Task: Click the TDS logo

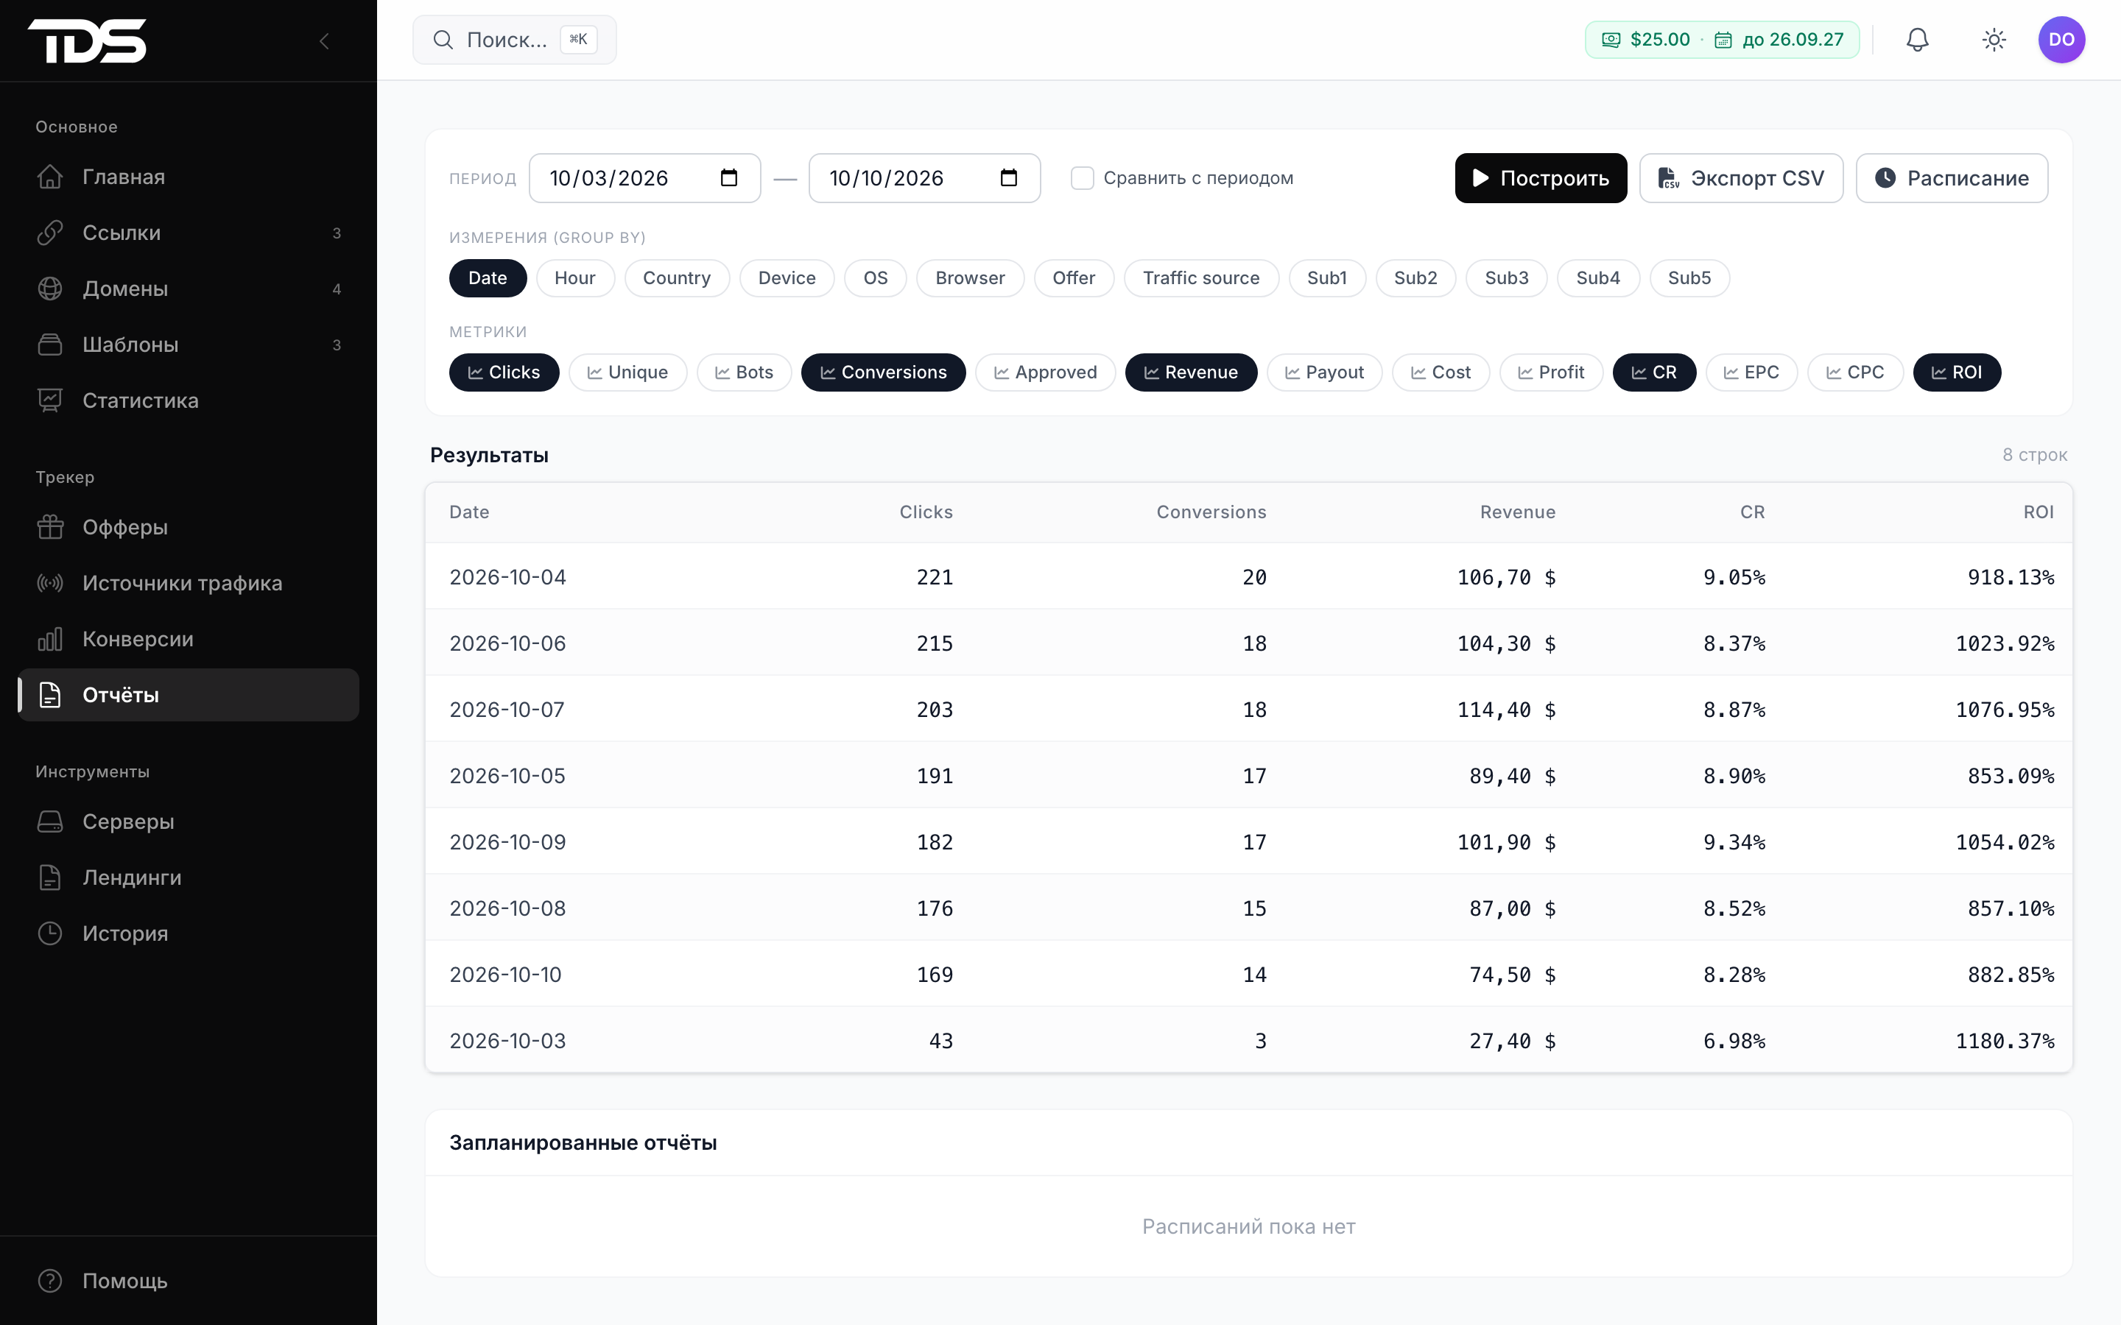Action: tap(87, 40)
